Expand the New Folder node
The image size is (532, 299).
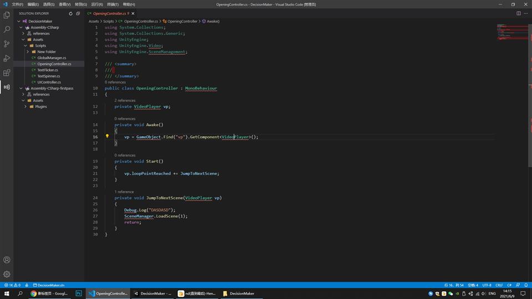click(28, 52)
